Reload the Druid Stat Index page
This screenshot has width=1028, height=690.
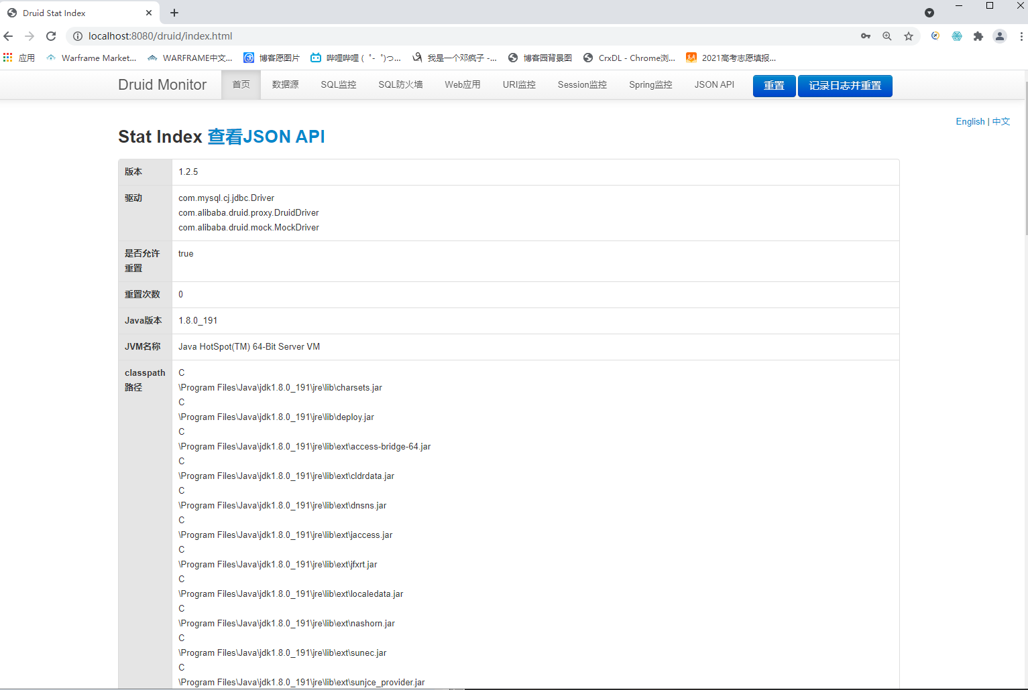coord(51,36)
